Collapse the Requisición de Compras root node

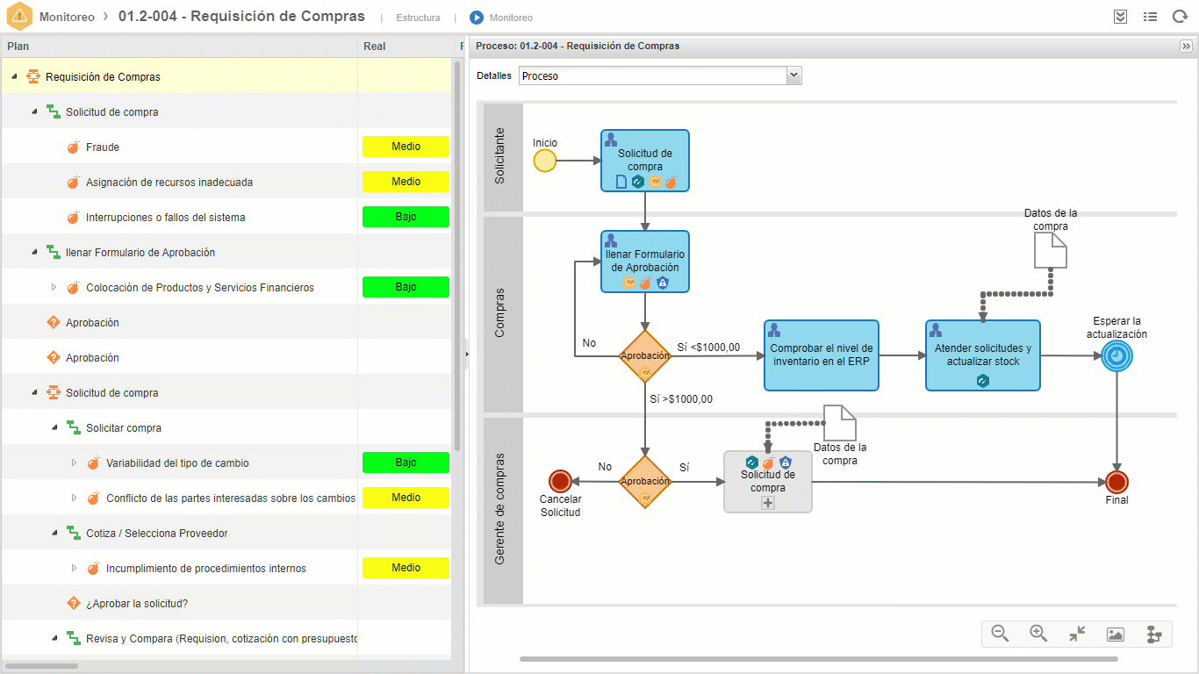tap(14, 77)
